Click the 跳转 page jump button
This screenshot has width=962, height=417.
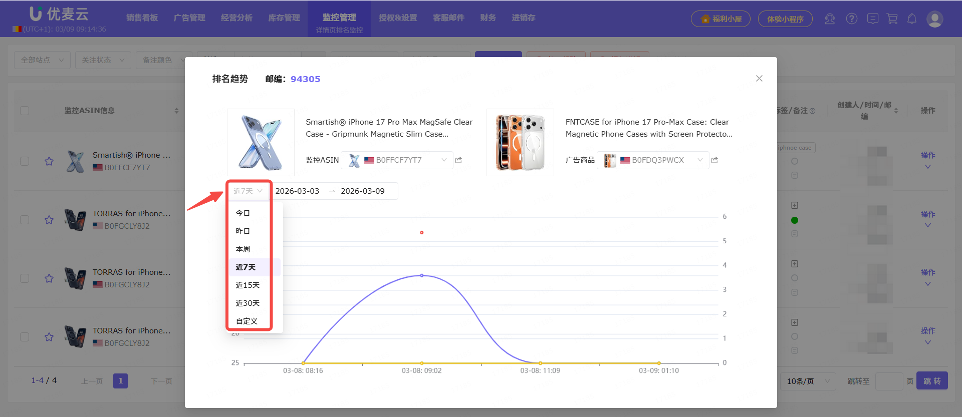coord(931,381)
